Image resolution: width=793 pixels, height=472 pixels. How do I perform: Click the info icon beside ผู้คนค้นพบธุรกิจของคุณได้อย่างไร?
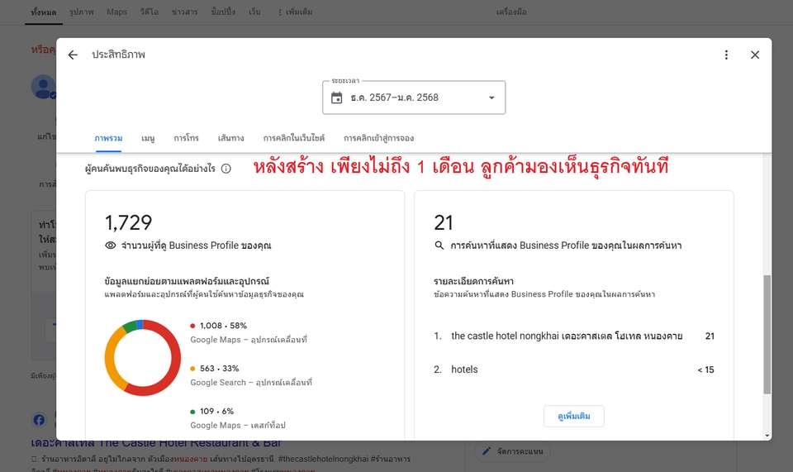pos(226,169)
